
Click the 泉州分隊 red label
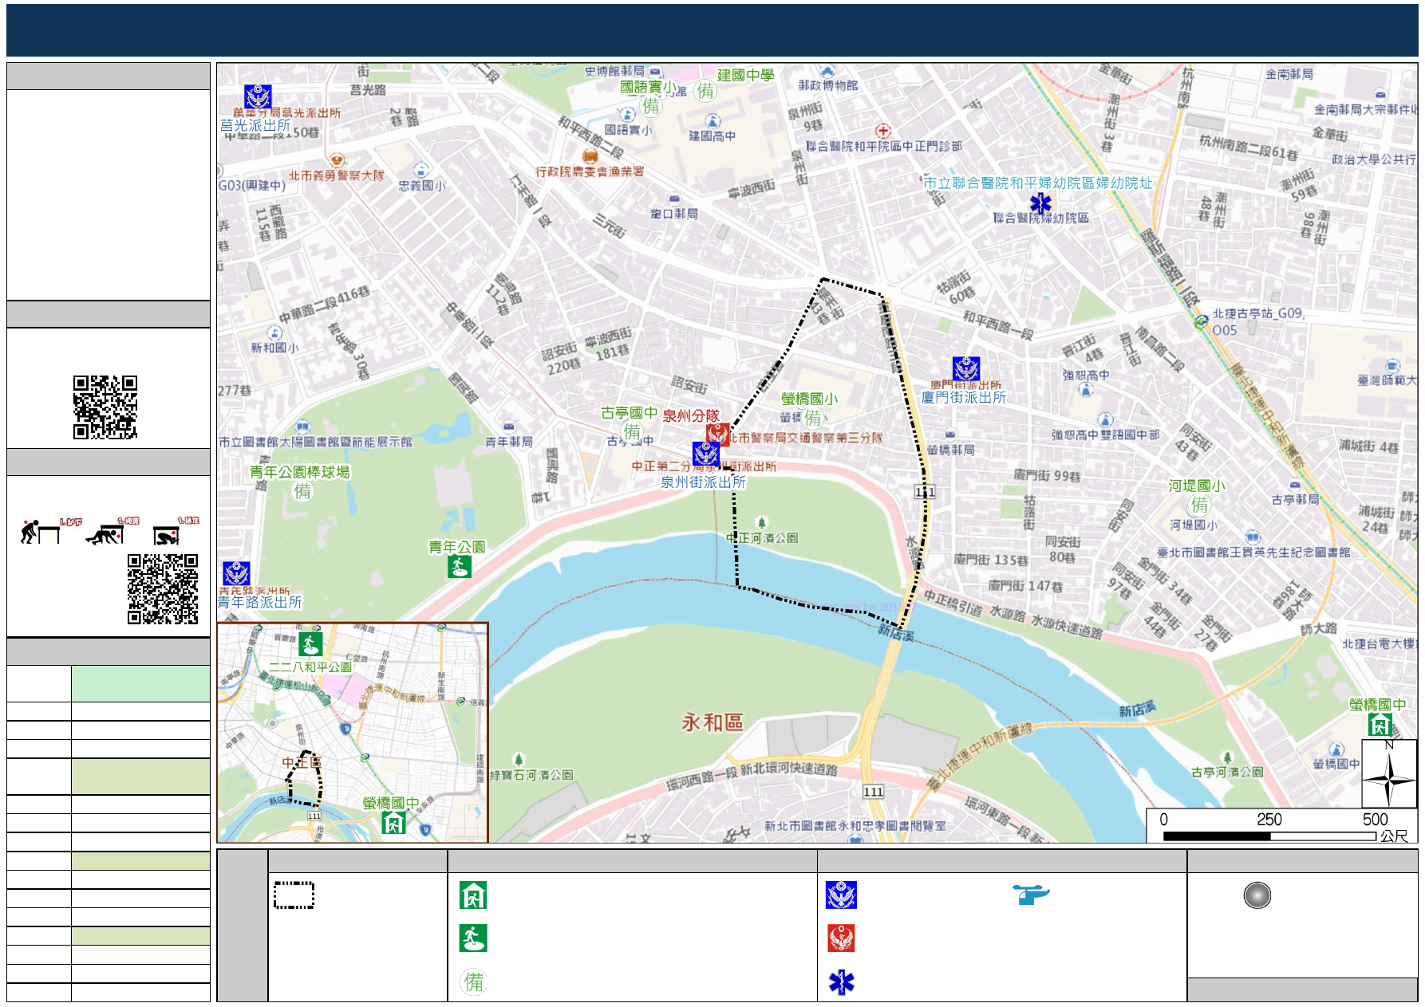pos(691,415)
